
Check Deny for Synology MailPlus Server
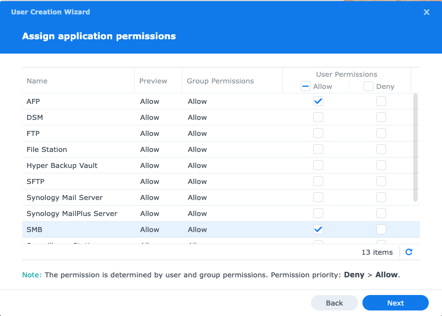(381, 214)
